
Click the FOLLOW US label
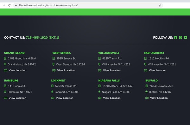pos(163,38)
